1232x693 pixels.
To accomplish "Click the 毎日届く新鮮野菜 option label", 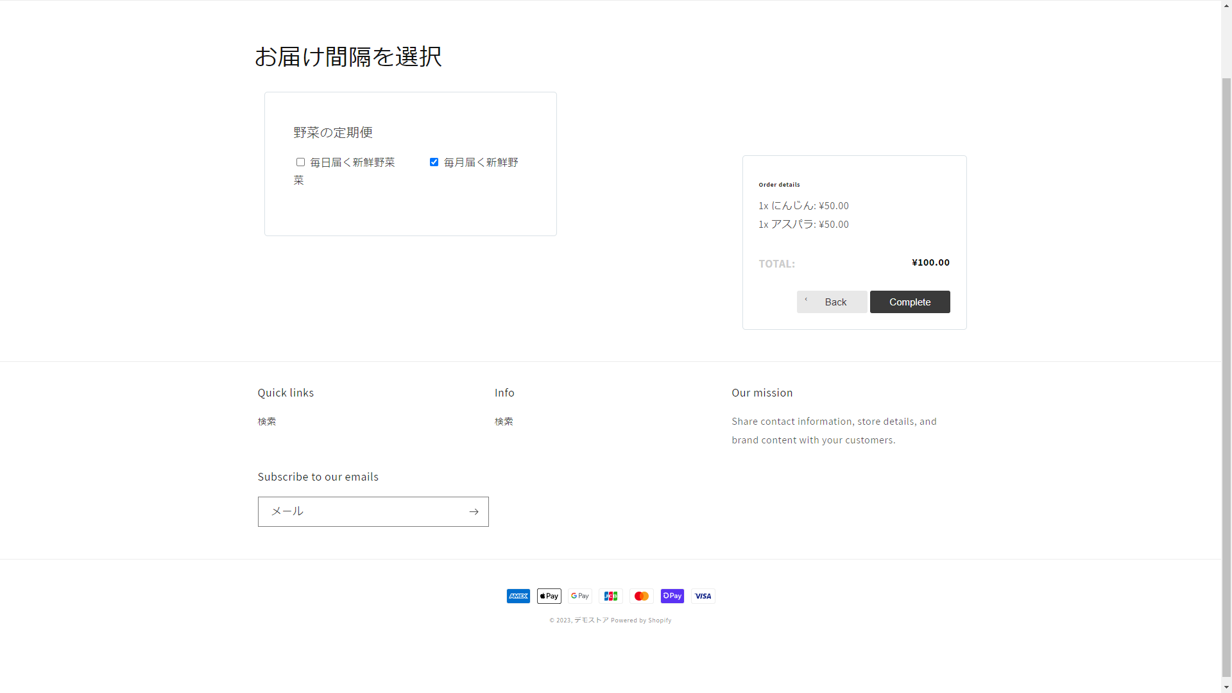I will 352,162.
